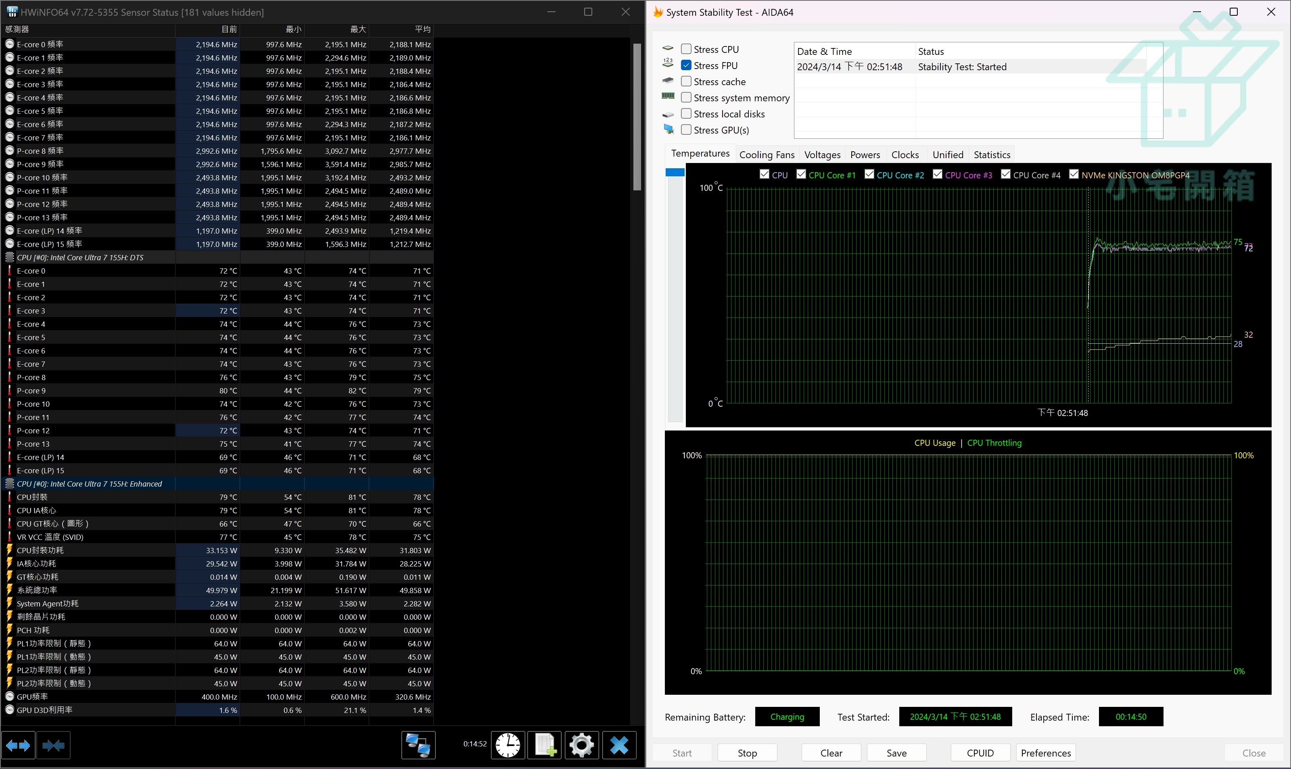Screen dimensions: 1291x769
Task: Open the Powers tab
Action: point(865,155)
